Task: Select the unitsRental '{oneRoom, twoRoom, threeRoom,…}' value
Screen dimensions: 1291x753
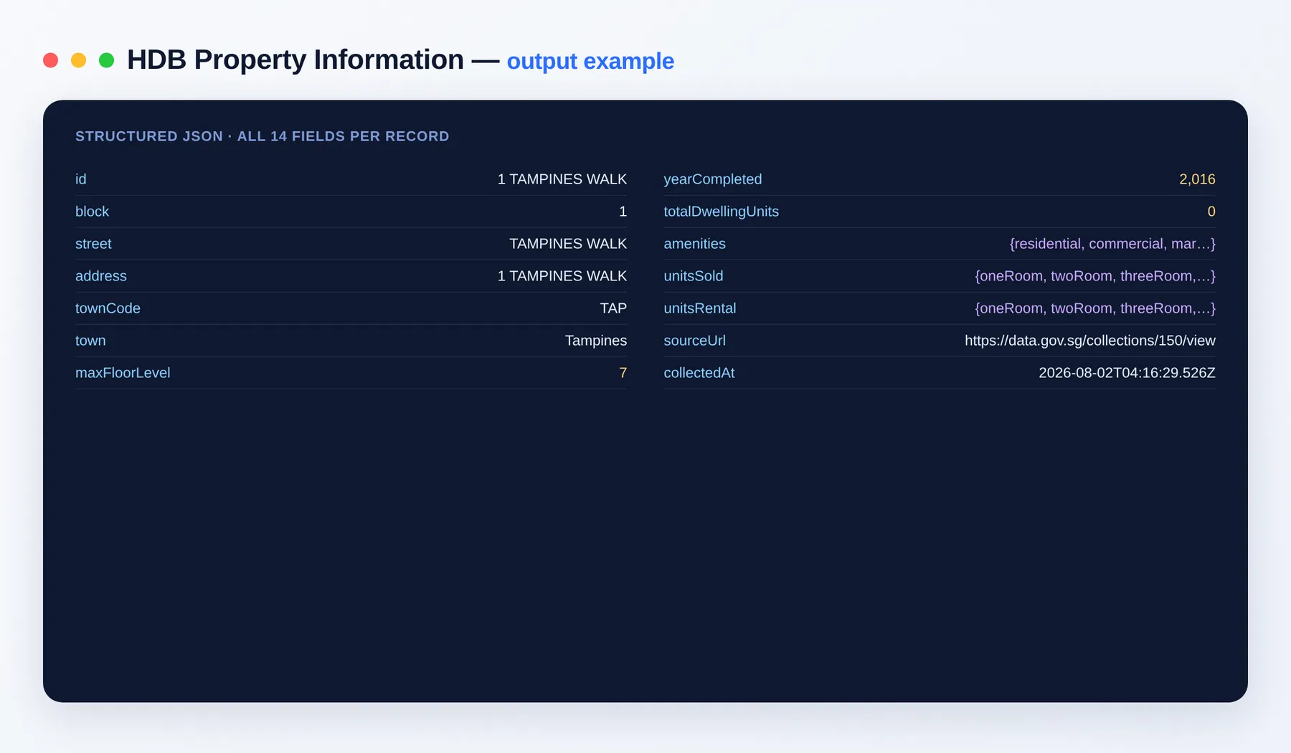Action: [1095, 308]
